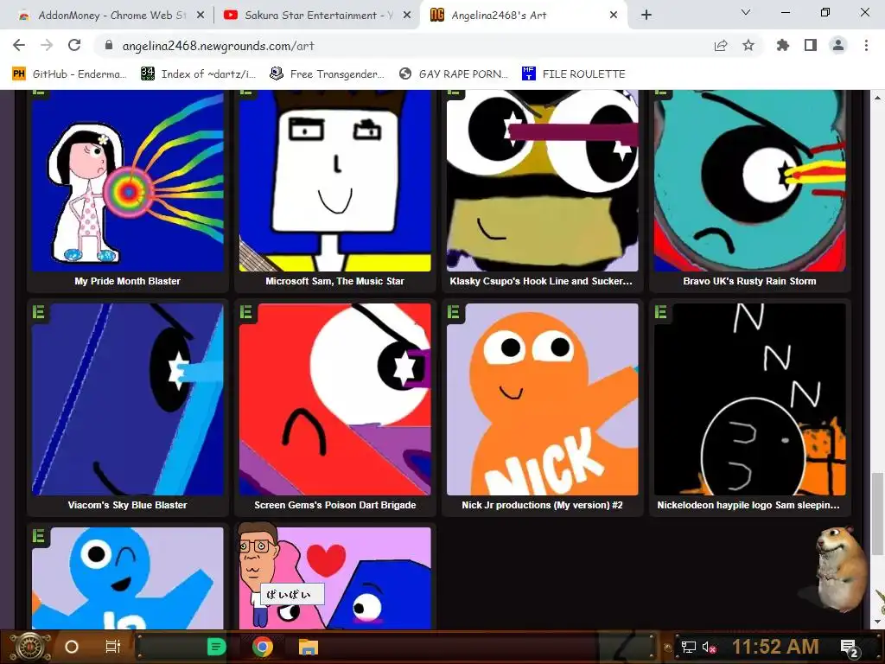Open the Chrome extensions puzzle icon
The width and height of the screenshot is (885, 664).
point(782,45)
